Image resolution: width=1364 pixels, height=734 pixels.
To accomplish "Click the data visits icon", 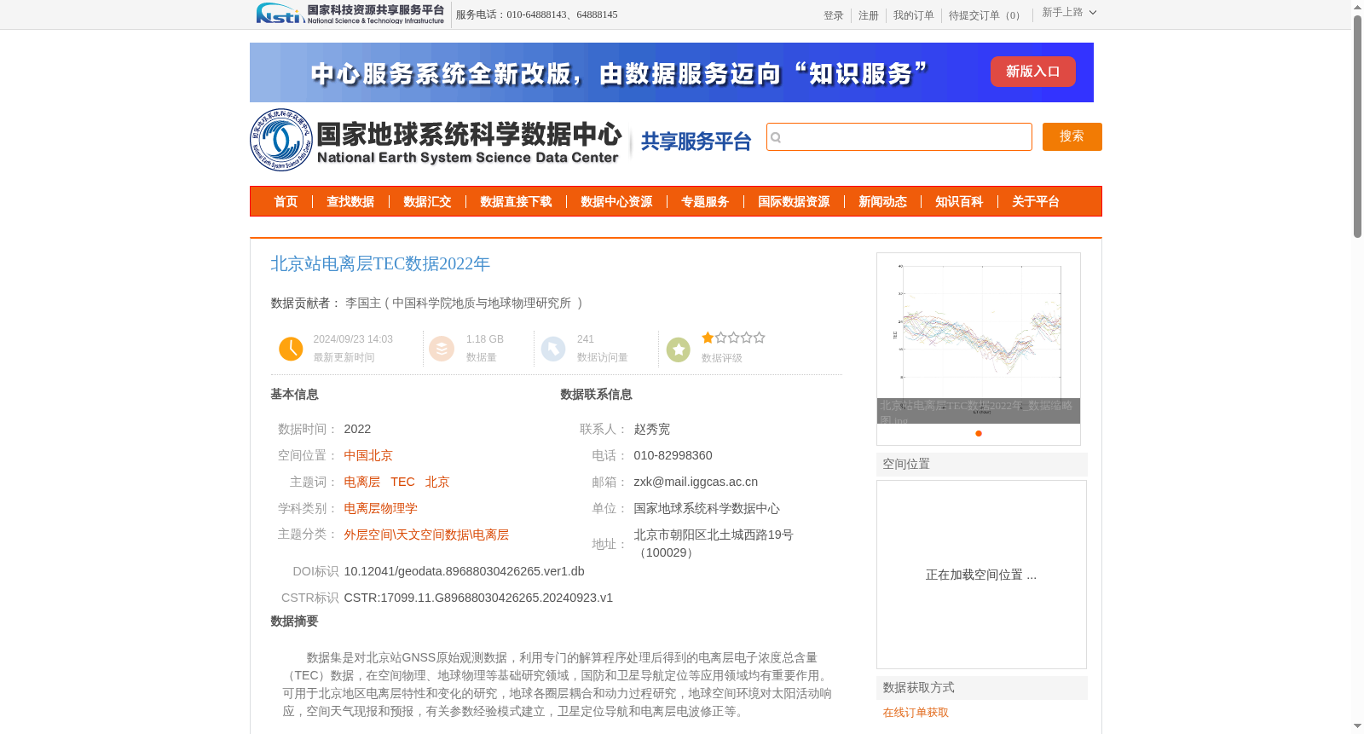I will [553, 349].
